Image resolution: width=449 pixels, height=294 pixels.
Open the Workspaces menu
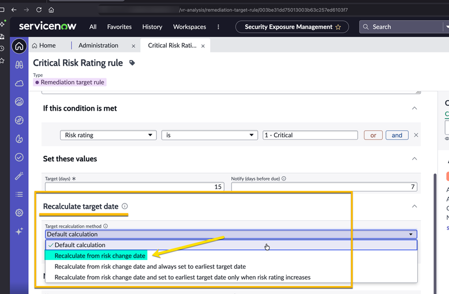click(189, 27)
